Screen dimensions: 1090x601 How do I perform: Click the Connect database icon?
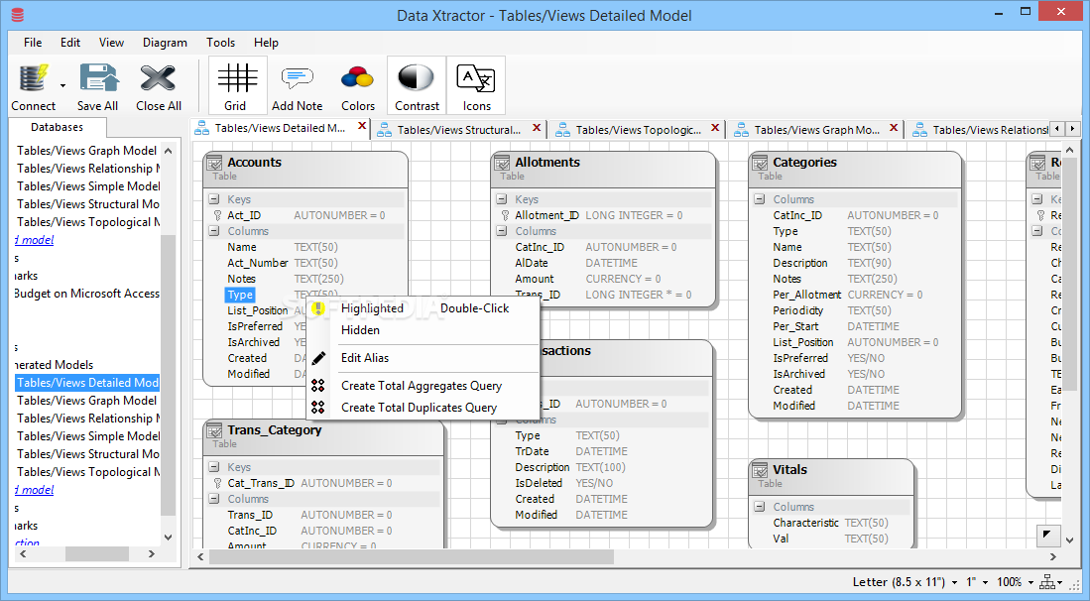[x=33, y=77]
